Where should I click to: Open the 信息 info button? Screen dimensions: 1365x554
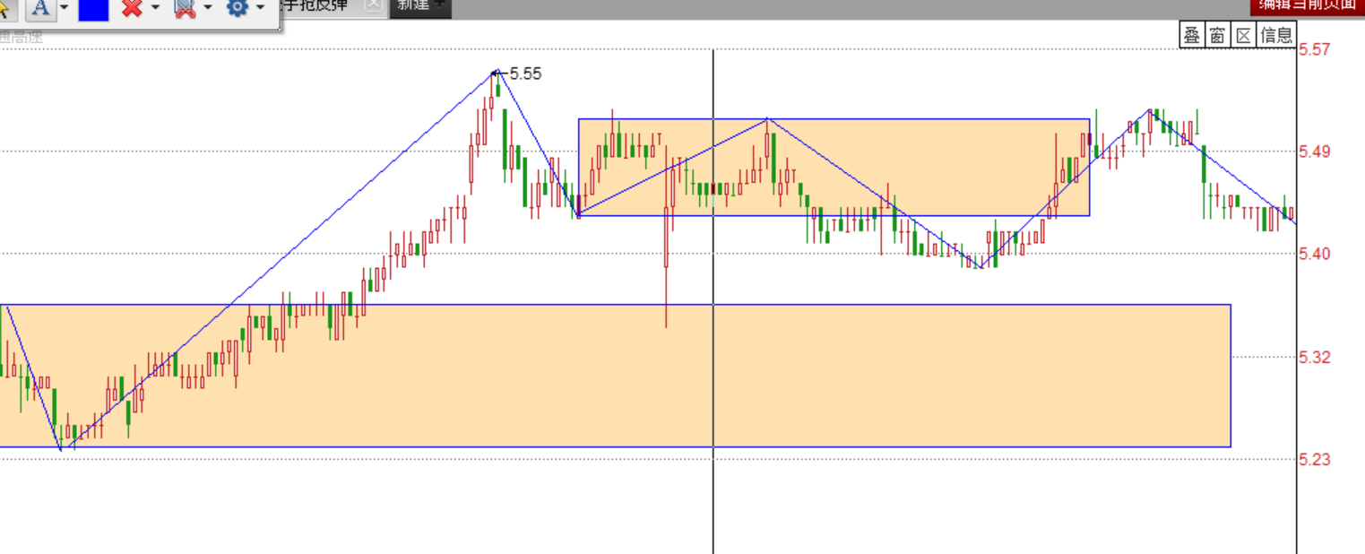tap(1276, 36)
